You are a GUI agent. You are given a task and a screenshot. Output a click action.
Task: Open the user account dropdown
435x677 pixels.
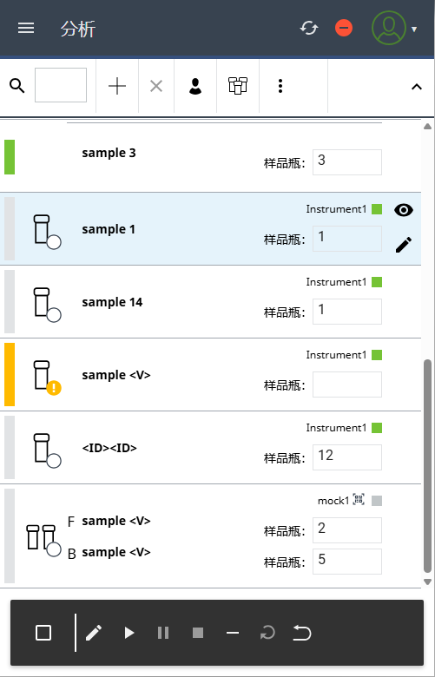tap(394, 29)
